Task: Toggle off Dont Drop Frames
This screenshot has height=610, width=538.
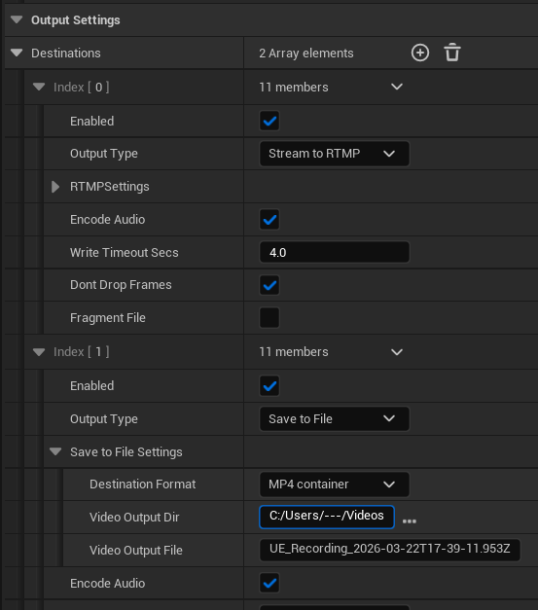Action: 269,285
